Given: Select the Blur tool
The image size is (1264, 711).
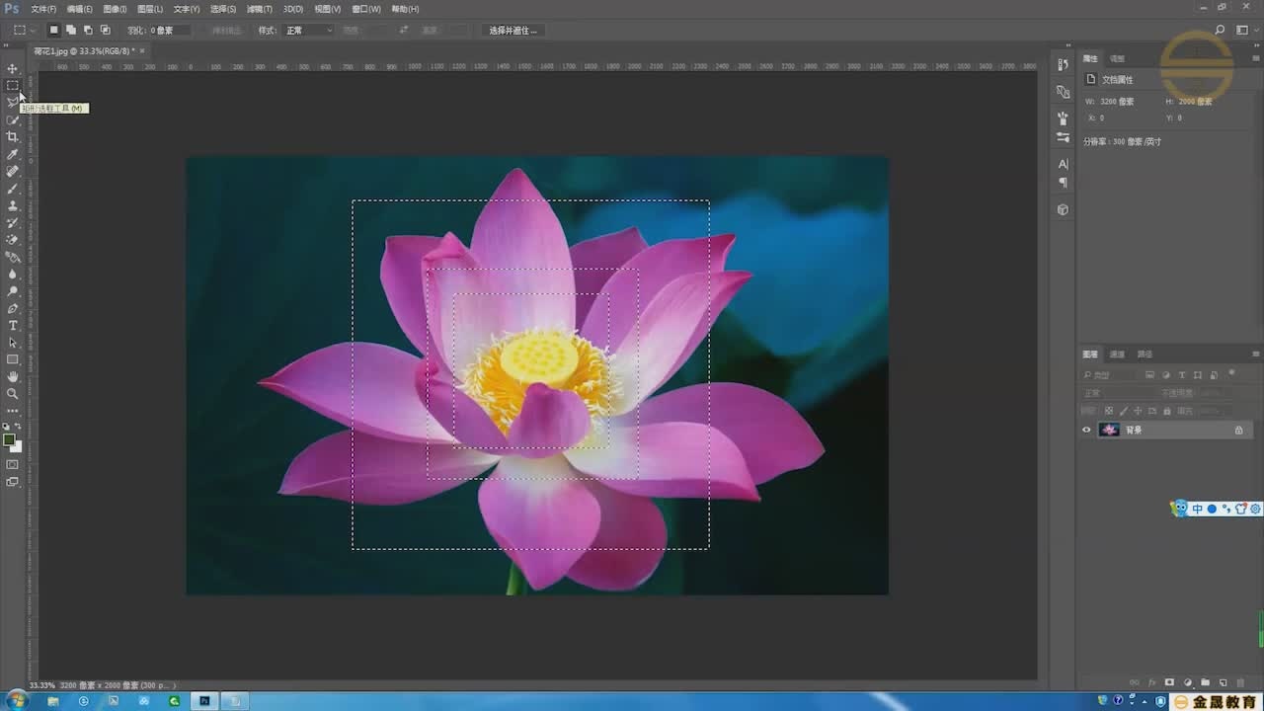Looking at the screenshot, I should click(13, 274).
